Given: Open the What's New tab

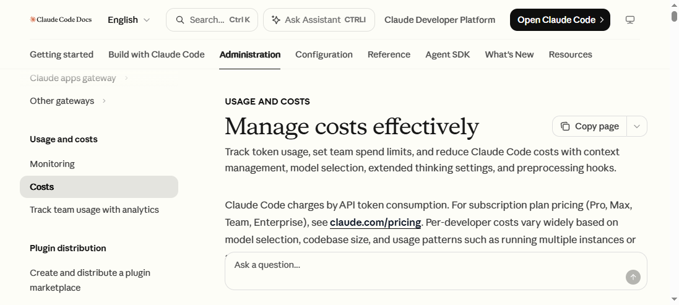Looking at the screenshot, I should [x=509, y=54].
